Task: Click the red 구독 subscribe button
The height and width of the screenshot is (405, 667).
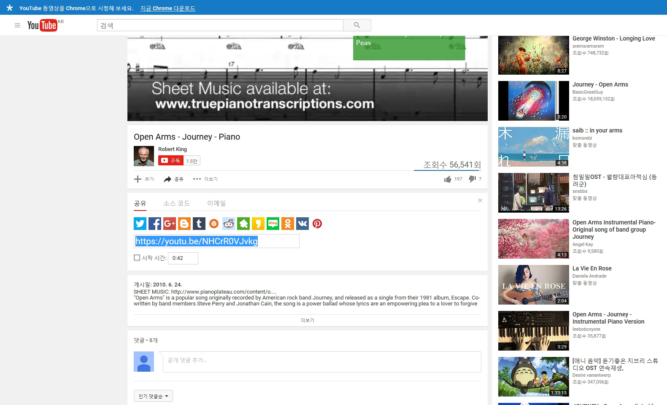Action: click(x=171, y=160)
